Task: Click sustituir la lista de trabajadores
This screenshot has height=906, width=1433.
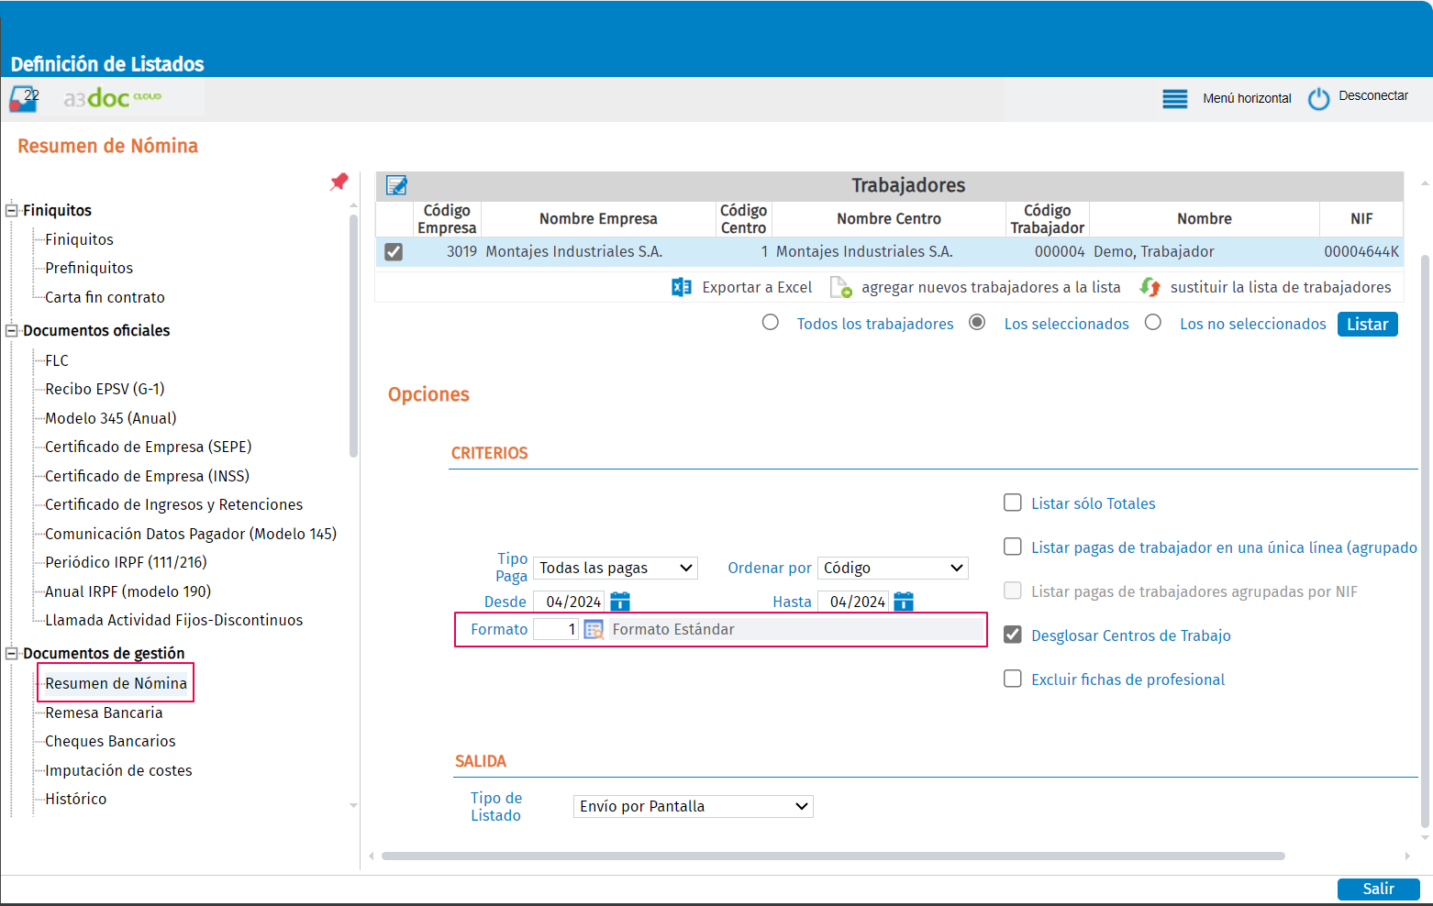Action: pyautogui.click(x=1281, y=287)
